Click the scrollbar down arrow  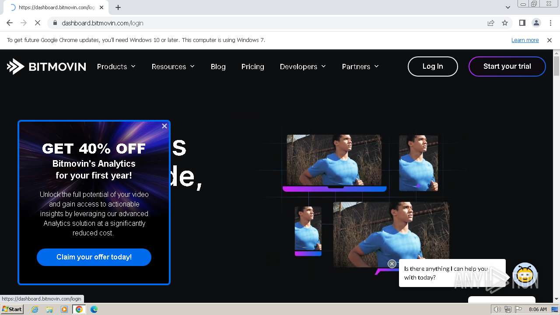[x=556, y=299]
